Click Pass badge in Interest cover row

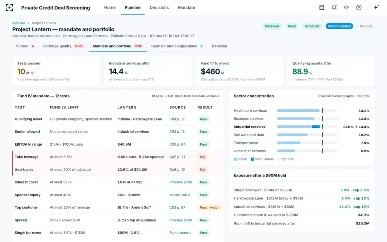point(203,182)
